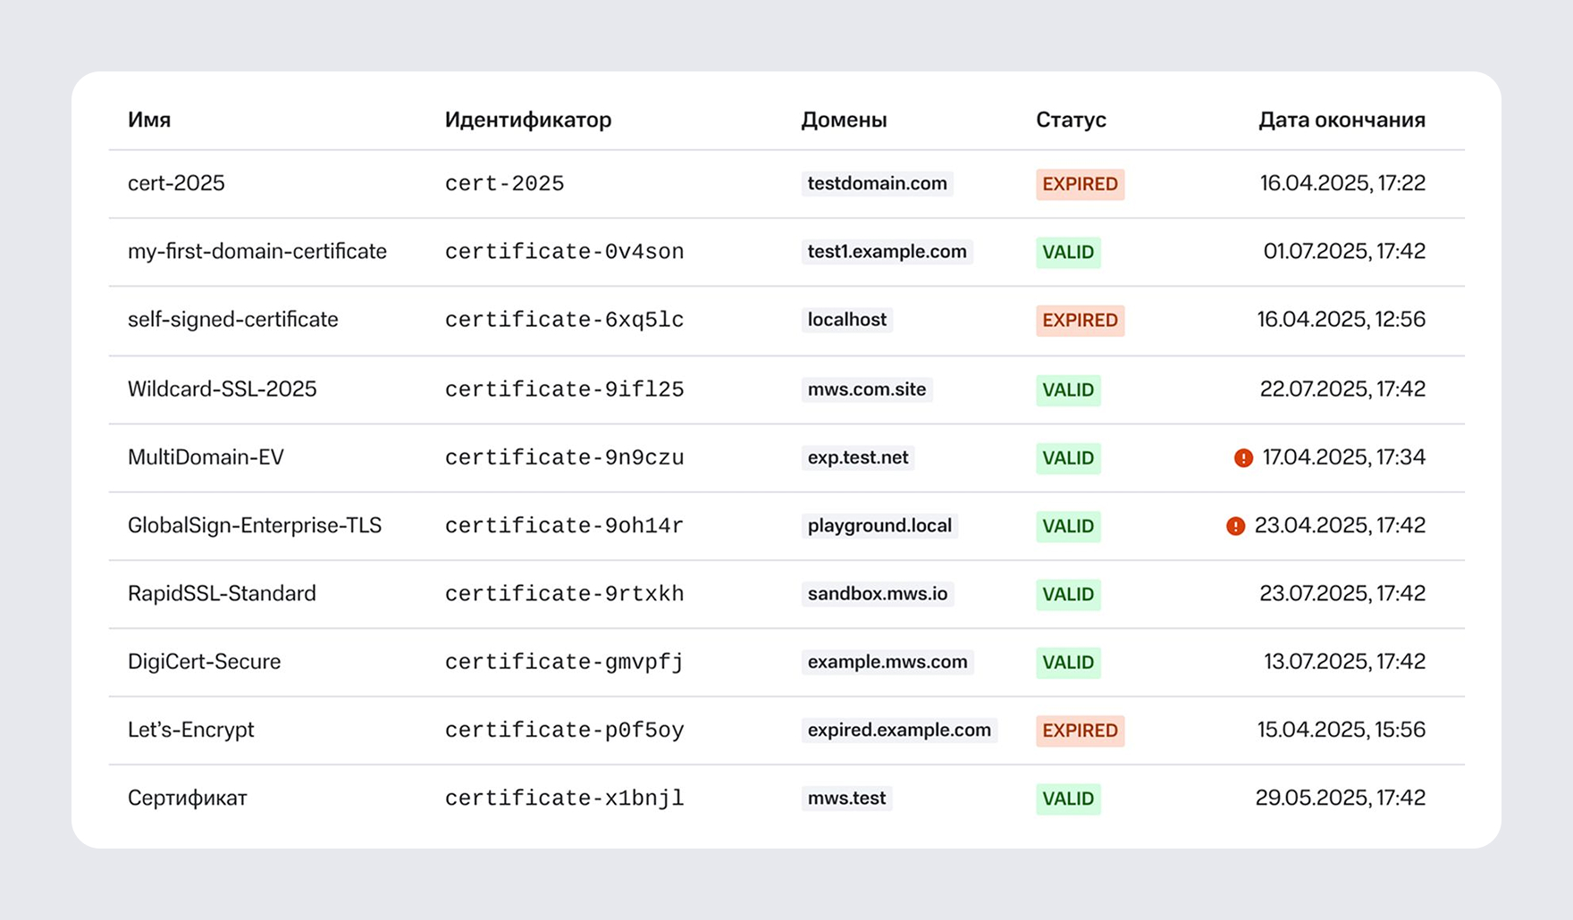This screenshot has width=1573, height=920.
Task: Open the Сертификат row name
Action: (x=187, y=799)
